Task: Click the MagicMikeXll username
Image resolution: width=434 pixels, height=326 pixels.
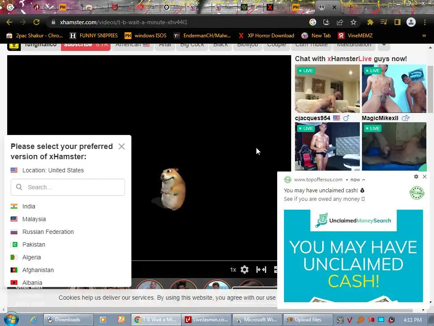Action: pos(380,118)
